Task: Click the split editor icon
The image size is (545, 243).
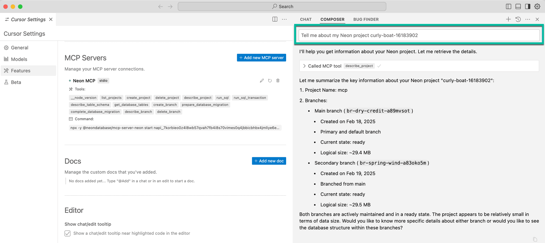Action: 275,19
